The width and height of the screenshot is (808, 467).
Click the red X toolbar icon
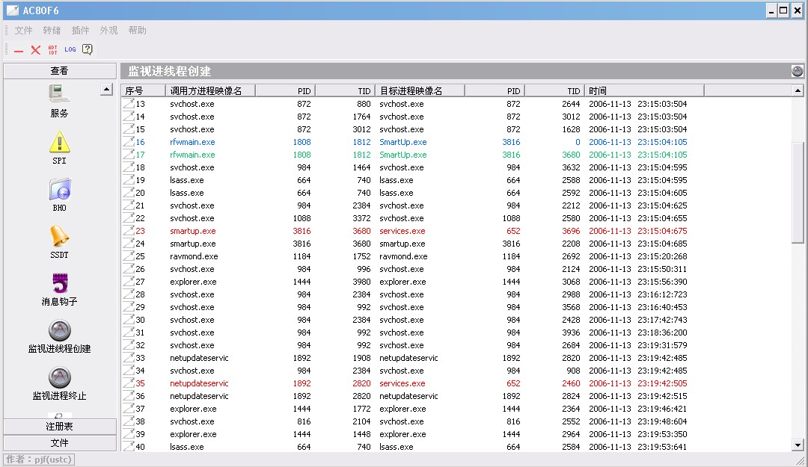[36, 50]
